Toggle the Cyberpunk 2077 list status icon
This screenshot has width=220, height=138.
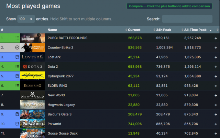17,76
